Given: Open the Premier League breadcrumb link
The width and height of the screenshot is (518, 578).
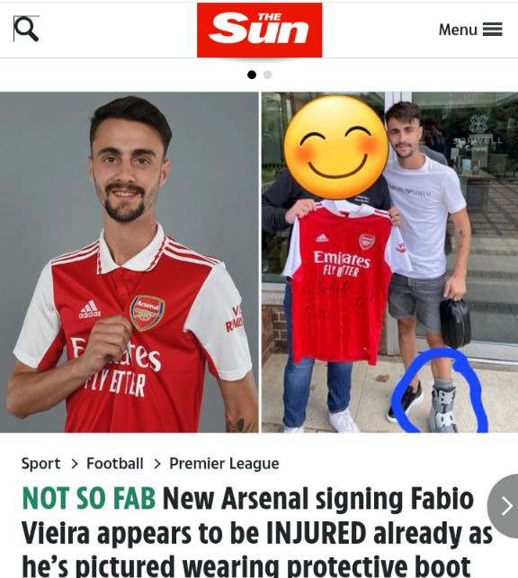Looking at the screenshot, I should [x=224, y=464].
